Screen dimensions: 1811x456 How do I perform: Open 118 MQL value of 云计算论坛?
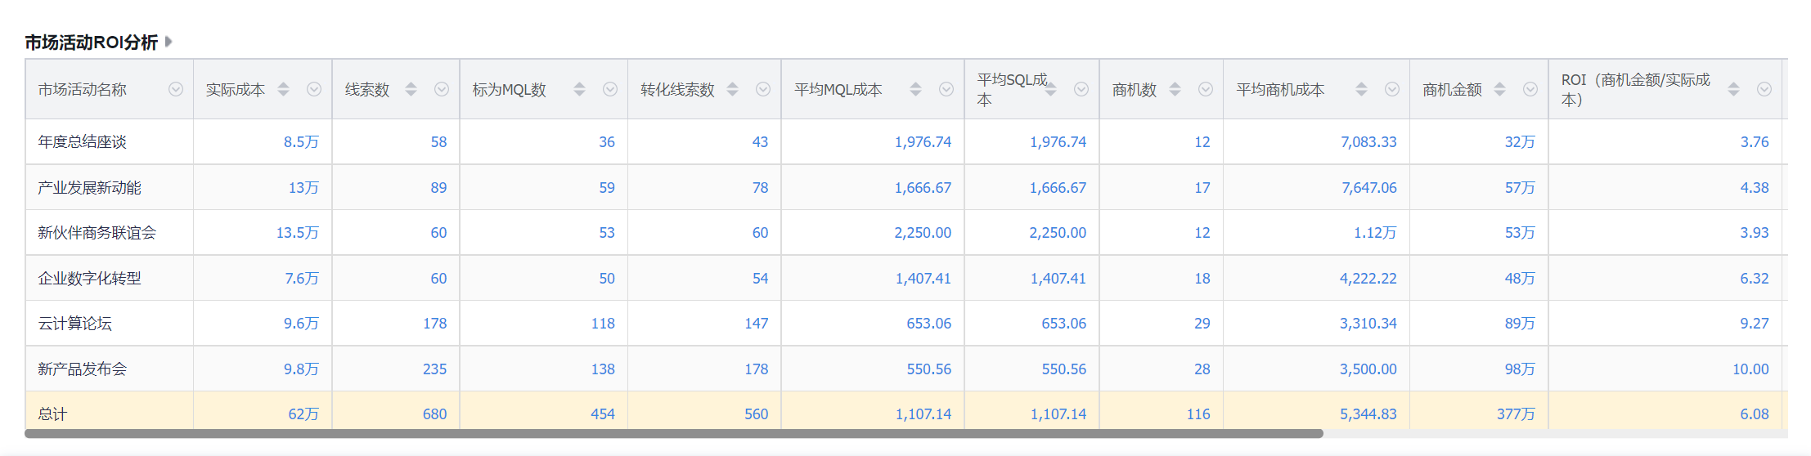pyautogui.click(x=603, y=324)
